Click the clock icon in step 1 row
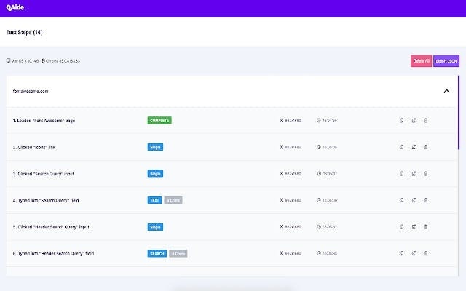This screenshot has width=466, height=291. (319, 121)
